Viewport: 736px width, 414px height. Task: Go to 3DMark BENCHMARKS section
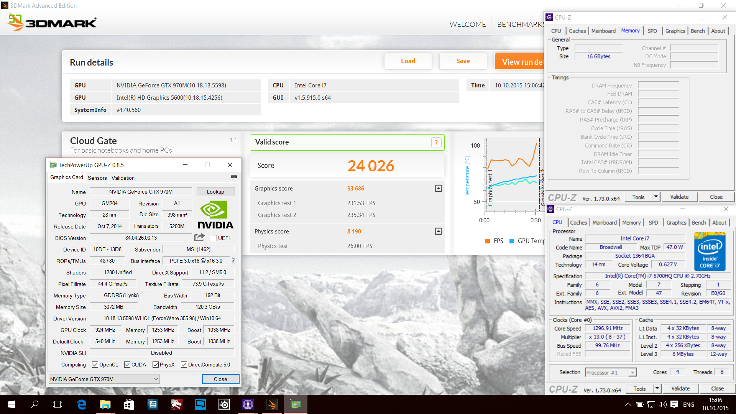(521, 24)
